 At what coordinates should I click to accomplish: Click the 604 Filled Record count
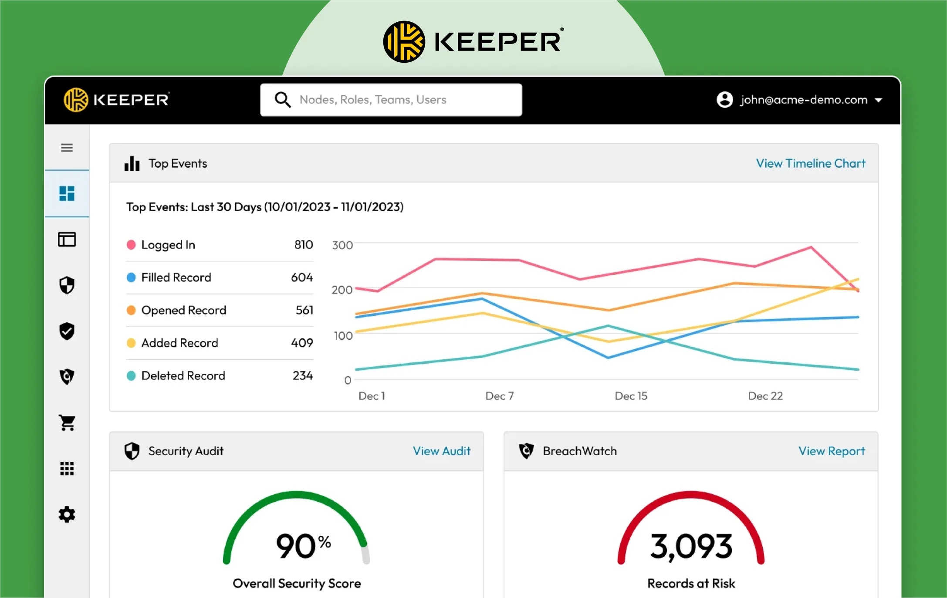pyautogui.click(x=302, y=277)
